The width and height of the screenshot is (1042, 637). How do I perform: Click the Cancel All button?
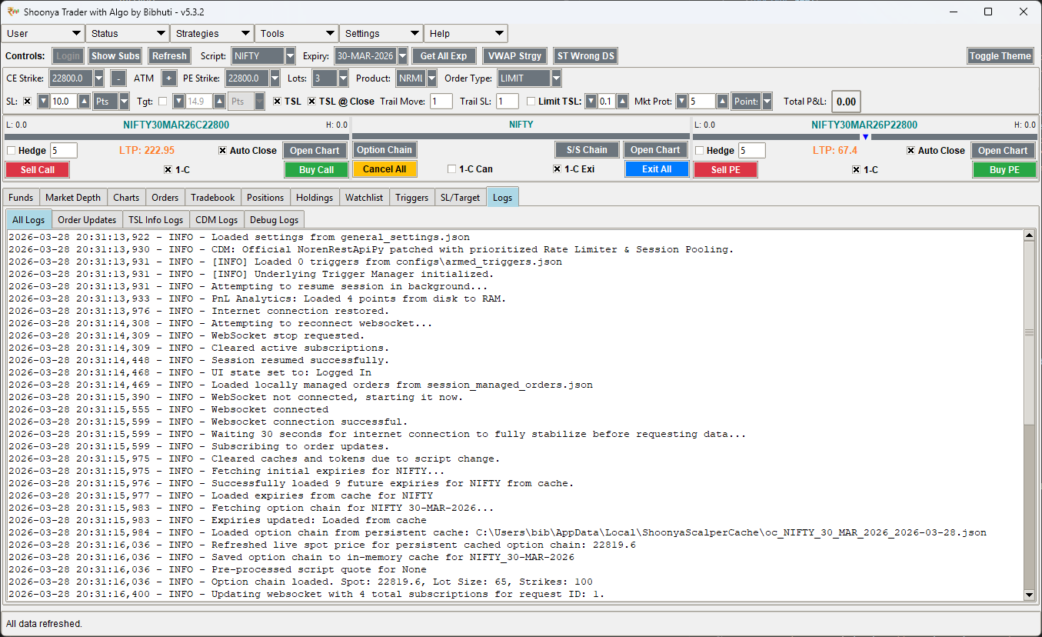pos(385,169)
